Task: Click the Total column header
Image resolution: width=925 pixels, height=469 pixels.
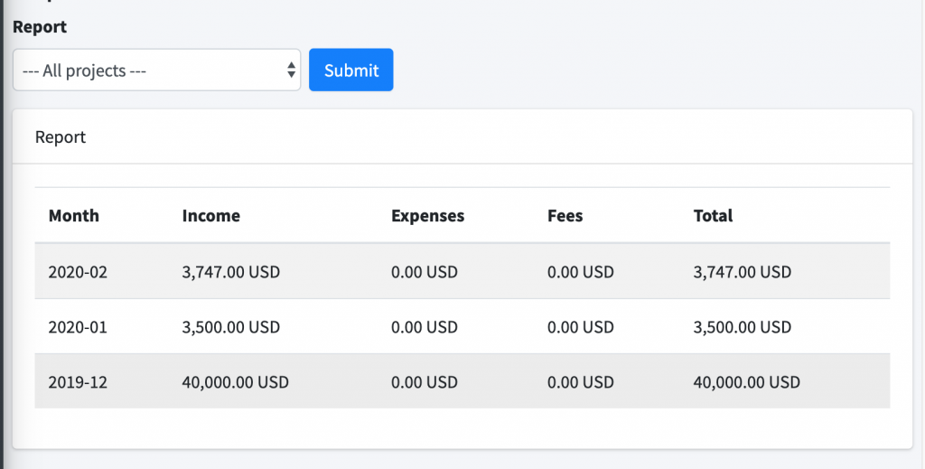Action: (713, 216)
